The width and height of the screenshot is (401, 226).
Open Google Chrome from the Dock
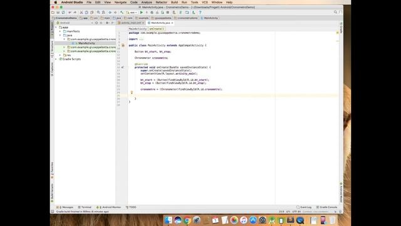click(x=187, y=220)
